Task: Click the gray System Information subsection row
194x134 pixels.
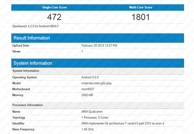Action: click(98, 71)
